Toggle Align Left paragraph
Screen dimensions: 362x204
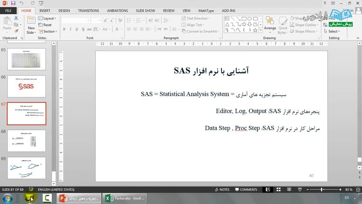[x=129, y=29]
